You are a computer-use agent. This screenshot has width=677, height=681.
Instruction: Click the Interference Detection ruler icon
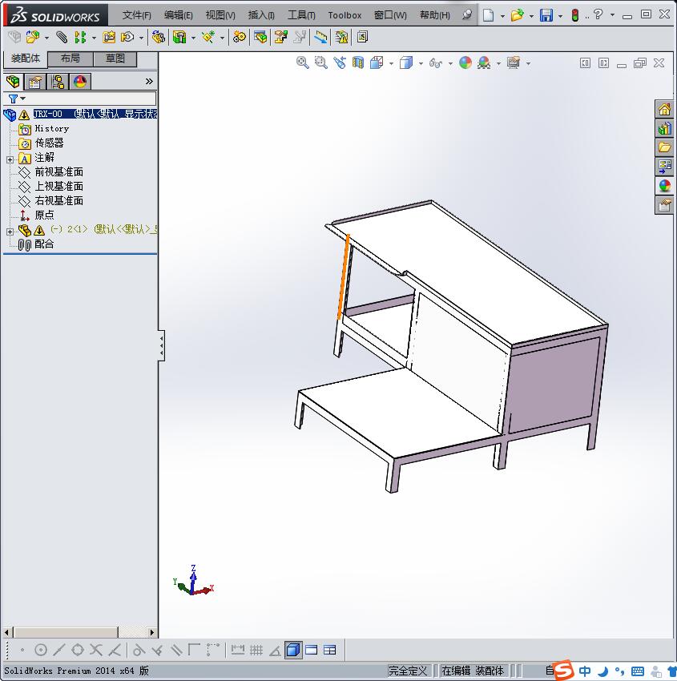(321, 38)
